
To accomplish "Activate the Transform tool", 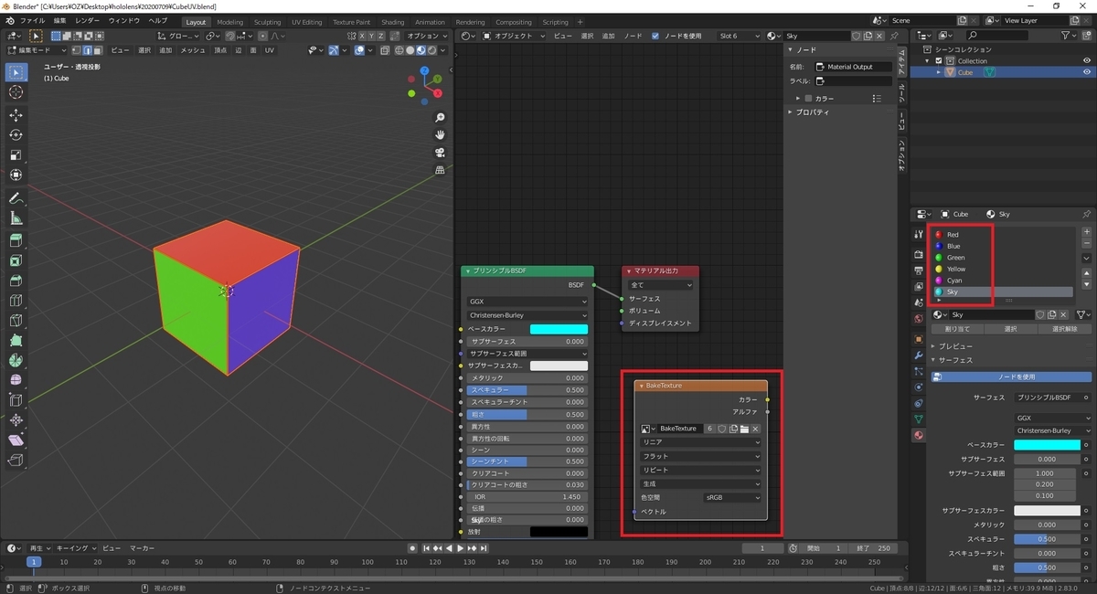I will click(x=16, y=175).
